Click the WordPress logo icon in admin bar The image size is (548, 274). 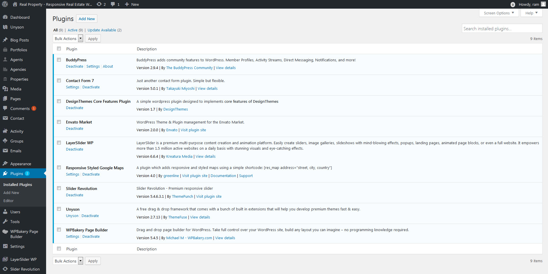pyautogui.click(x=5, y=4)
